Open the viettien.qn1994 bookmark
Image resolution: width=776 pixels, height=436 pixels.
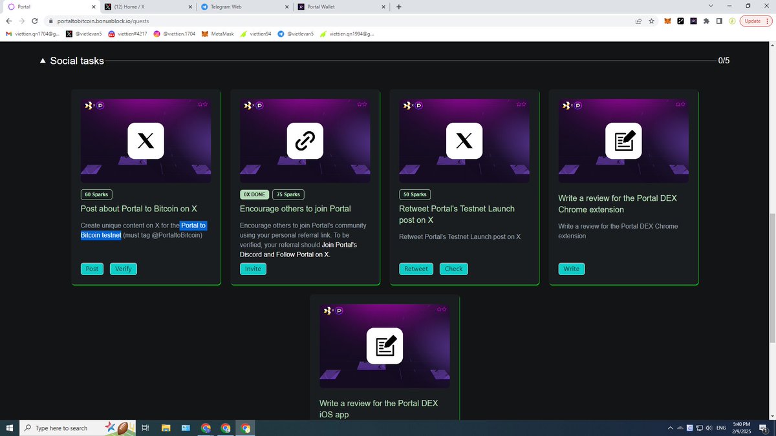point(347,34)
